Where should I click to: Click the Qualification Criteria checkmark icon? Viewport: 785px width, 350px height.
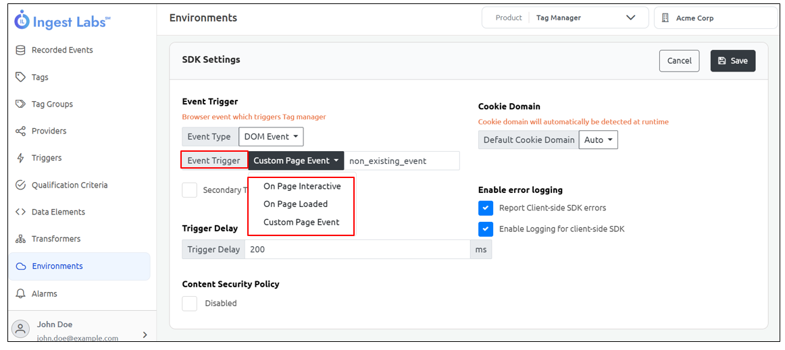(20, 185)
